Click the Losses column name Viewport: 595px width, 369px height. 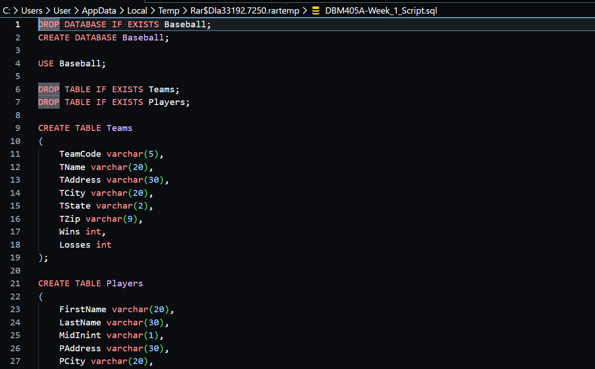pos(75,245)
